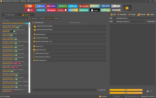Select the Spreadtrum brand logo
Viewport: 156px width, 98px height.
116,10
